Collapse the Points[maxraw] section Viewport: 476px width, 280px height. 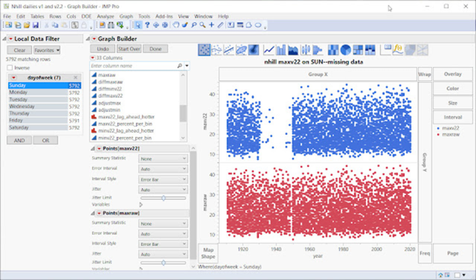point(93,213)
